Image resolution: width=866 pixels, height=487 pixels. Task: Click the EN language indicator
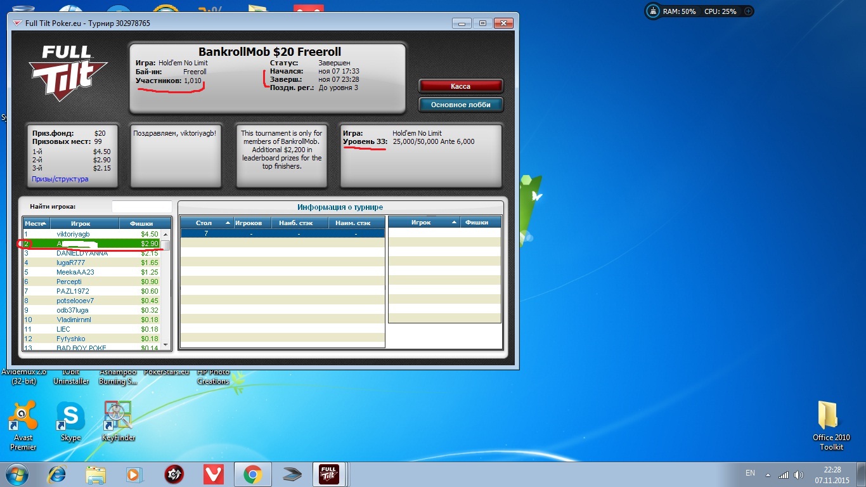(x=750, y=473)
